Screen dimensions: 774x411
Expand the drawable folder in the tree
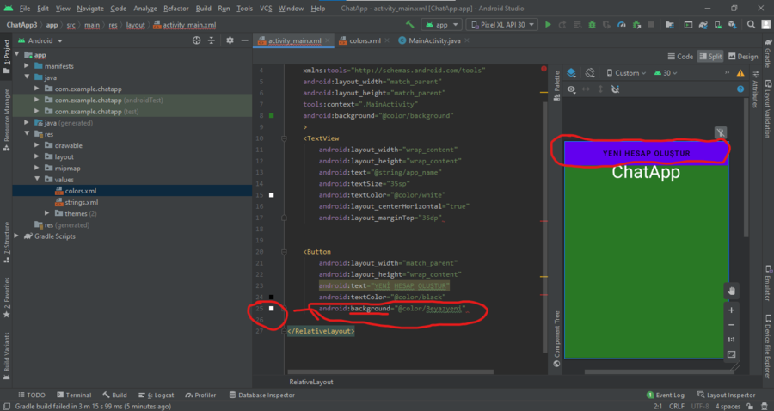coord(37,145)
